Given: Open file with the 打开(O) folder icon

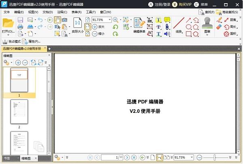Looking at the screenshot, I should point(8,23).
